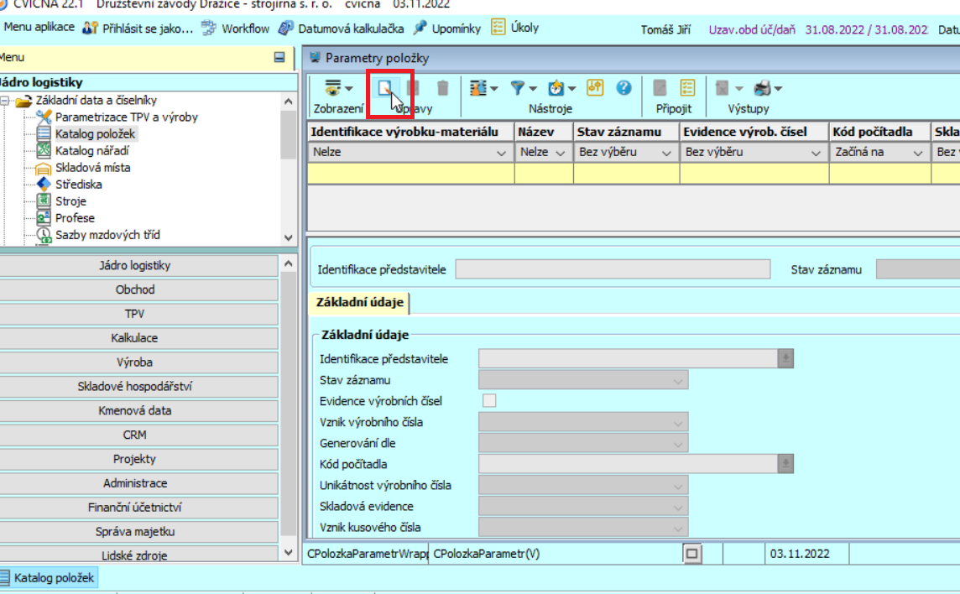Open the Stav záznamu filter dropdown
The width and height of the screenshot is (960, 594).
point(666,153)
